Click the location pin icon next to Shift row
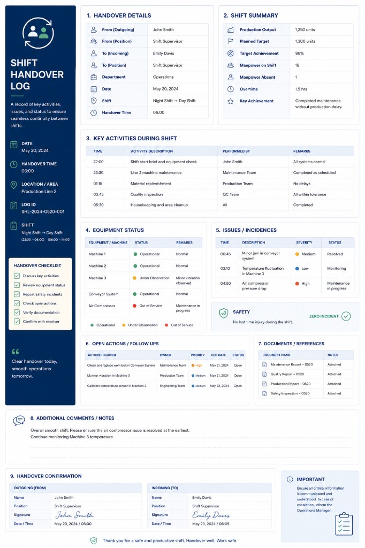The image size is (365, 548). (x=94, y=101)
